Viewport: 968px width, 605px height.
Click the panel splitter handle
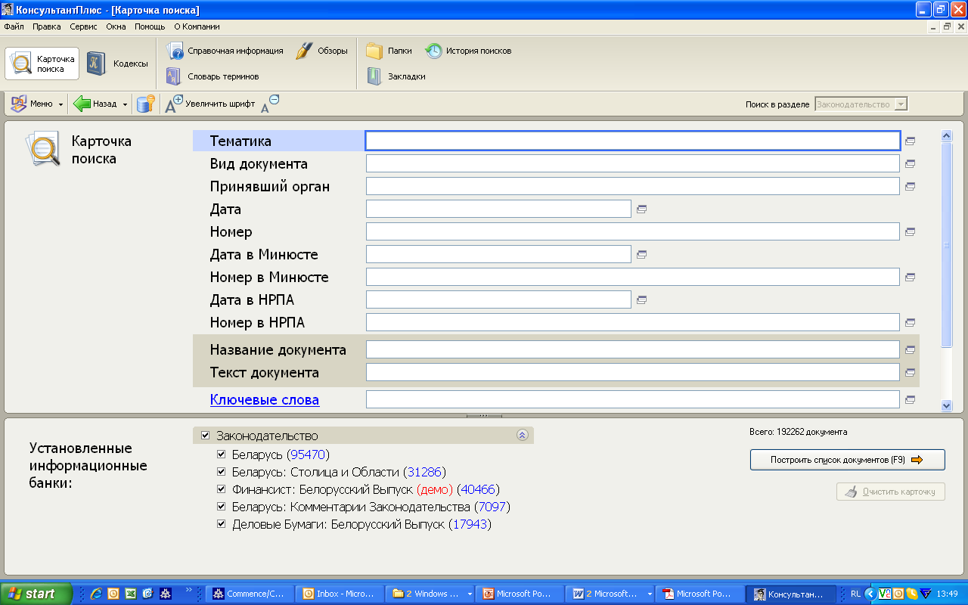(x=484, y=415)
